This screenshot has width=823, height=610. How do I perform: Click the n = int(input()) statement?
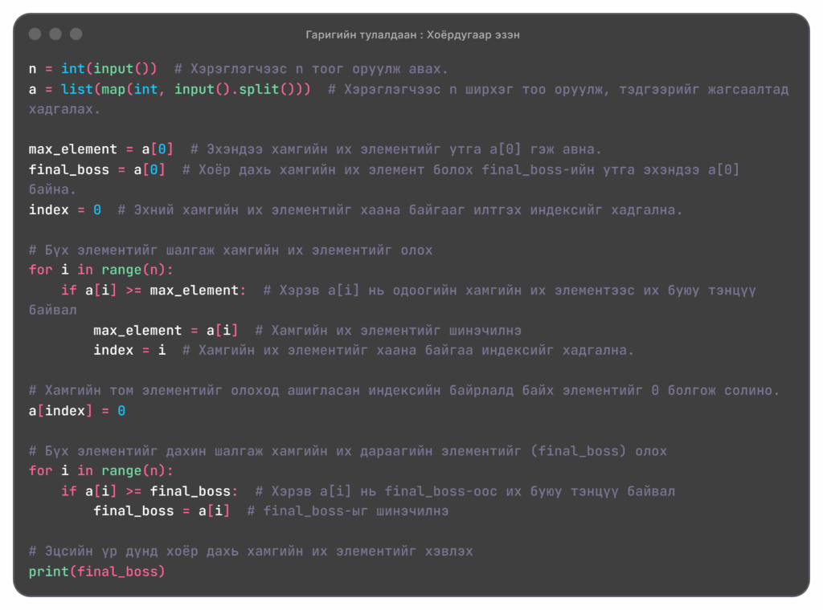click(92, 69)
